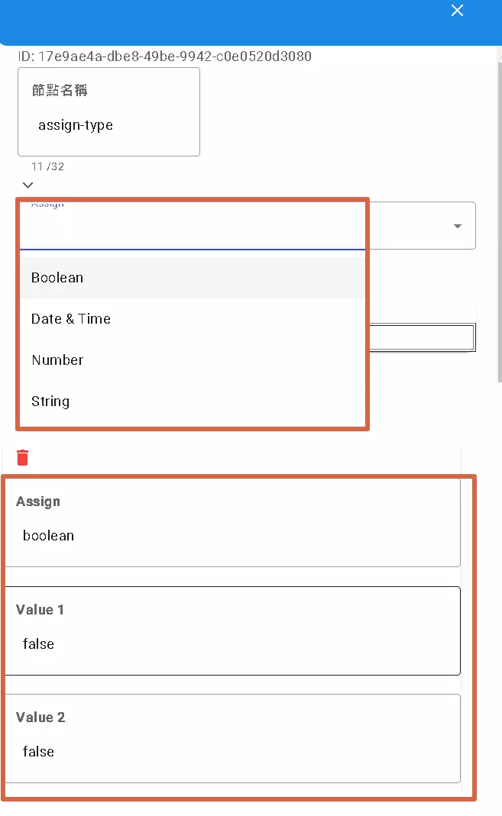This screenshot has width=502, height=816.
Task: Click the assign-type node name field
Action: (x=108, y=125)
